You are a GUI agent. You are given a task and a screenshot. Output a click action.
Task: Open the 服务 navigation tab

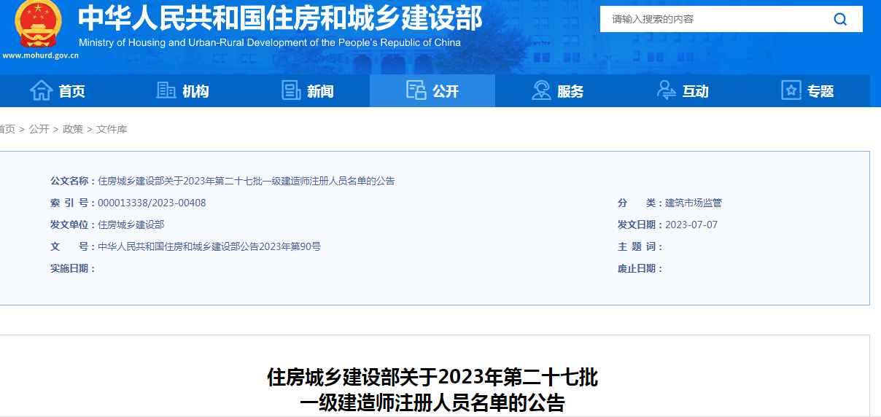[557, 90]
